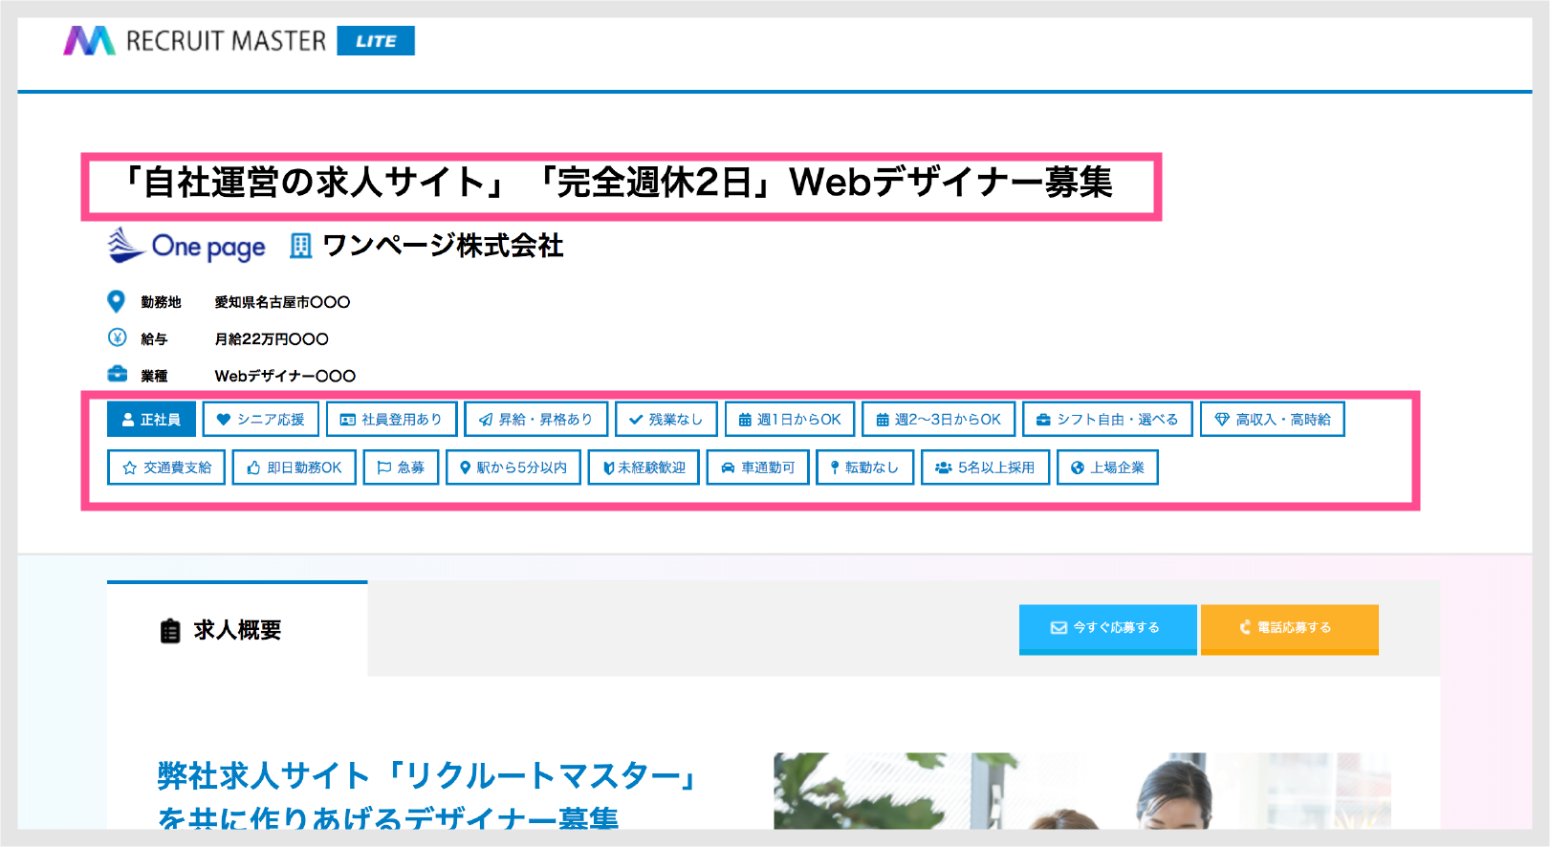The width and height of the screenshot is (1550, 847).
Task: Click the office photo thumbnail
Action: (1081, 791)
